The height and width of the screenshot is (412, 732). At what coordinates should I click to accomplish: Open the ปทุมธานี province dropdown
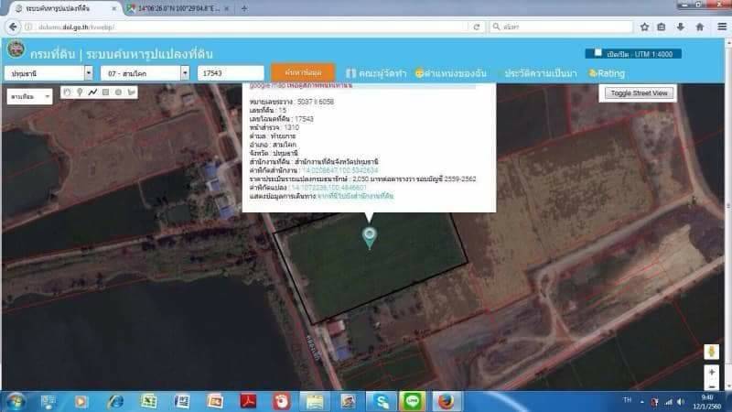click(48, 72)
